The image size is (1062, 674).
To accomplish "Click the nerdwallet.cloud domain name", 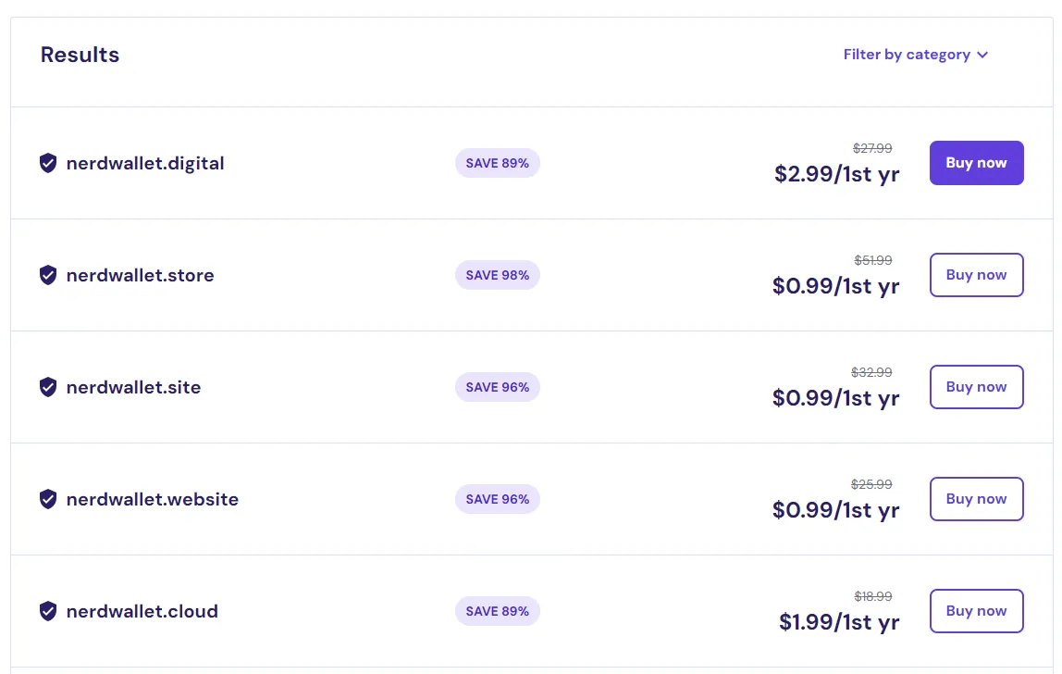I will [142, 612].
